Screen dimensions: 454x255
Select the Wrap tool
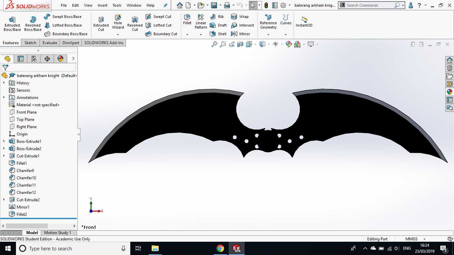coord(240,17)
